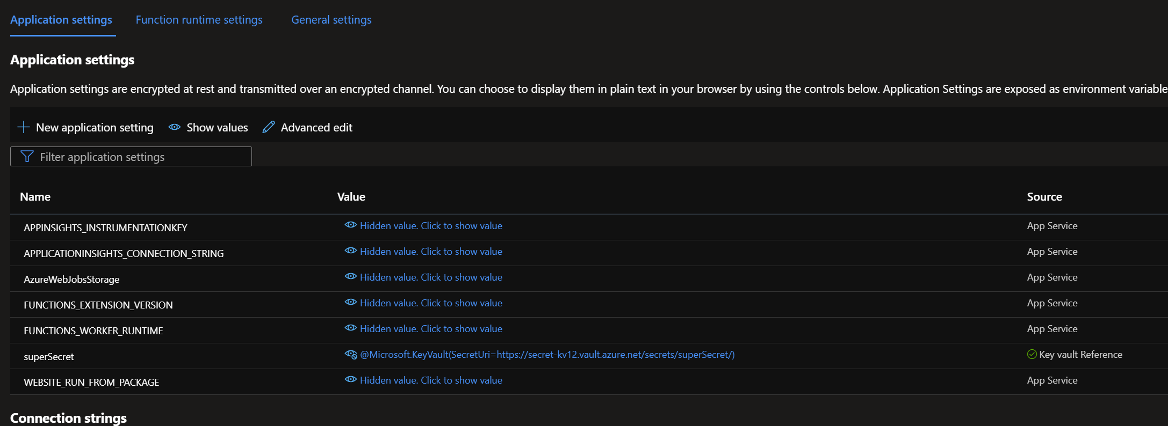
Task: Reveal the APPLICATIONINSIGHTS_CONNECTION_STRING value via eye icon
Action: [351, 251]
